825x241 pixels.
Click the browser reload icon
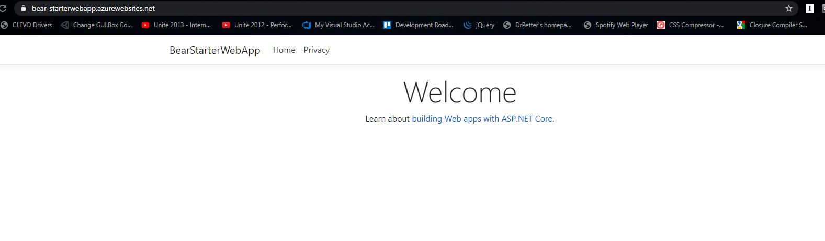pos(3,8)
